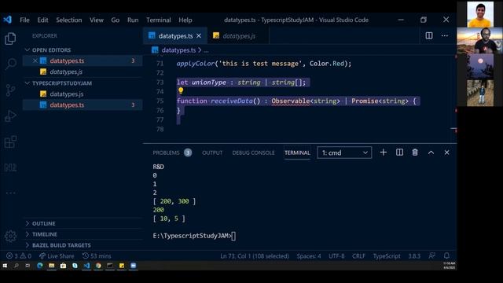Screen dimensions: 503x283
Task: Show additional views with activity bar ellipsis
Action: click(10, 193)
